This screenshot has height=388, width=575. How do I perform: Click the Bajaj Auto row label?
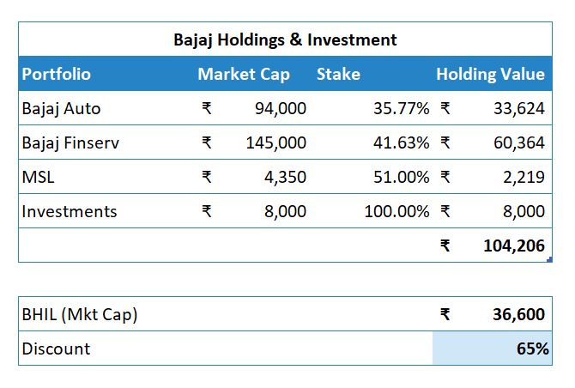tap(62, 108)
